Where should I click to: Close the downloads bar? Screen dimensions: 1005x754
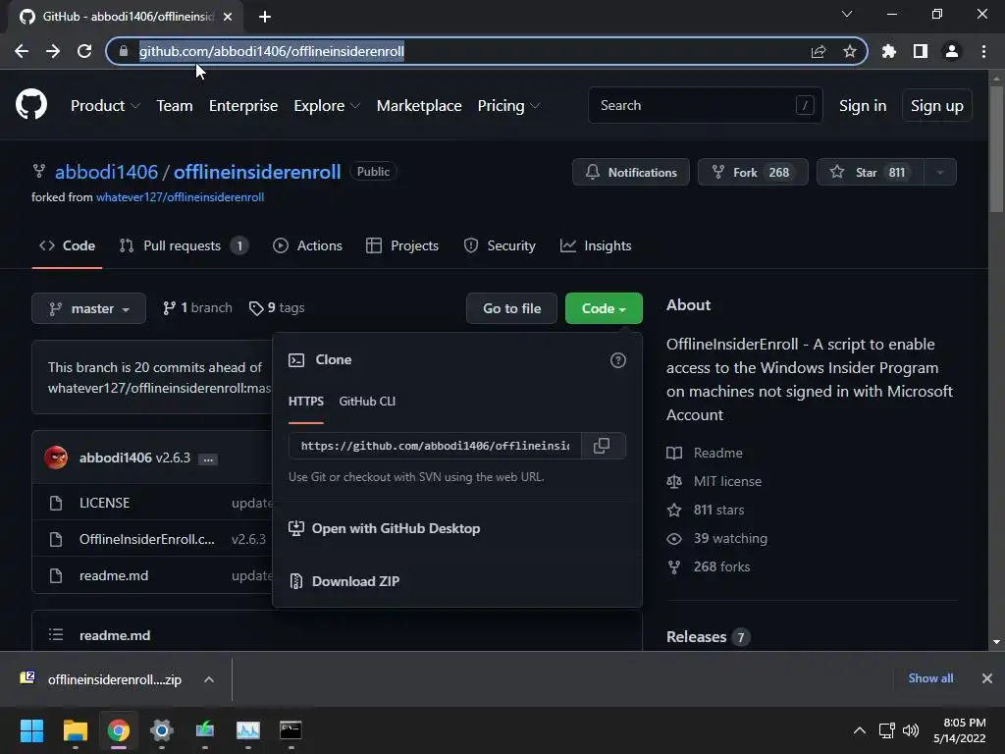(987, 678)
